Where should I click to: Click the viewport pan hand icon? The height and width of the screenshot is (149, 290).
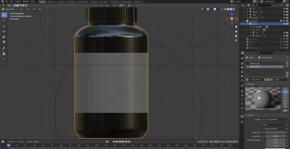[236, 31]
